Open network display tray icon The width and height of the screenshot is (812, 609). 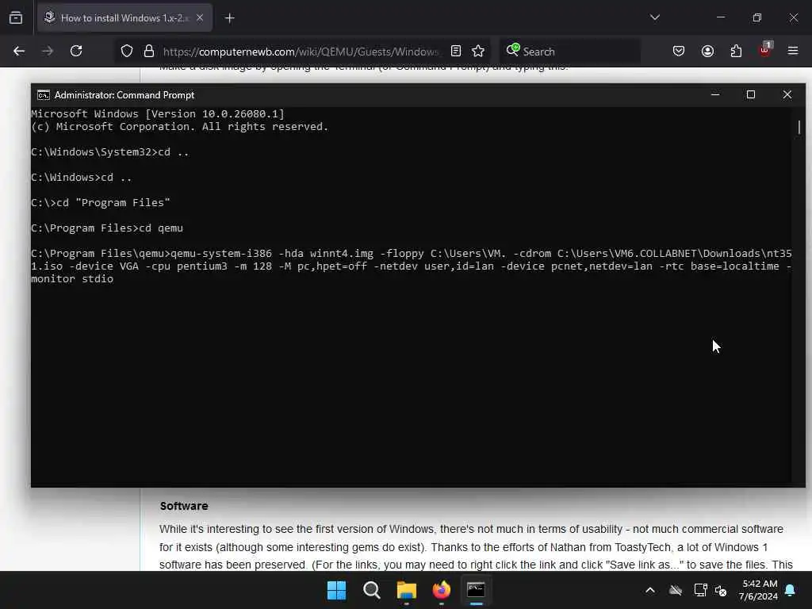coord(700,590)
